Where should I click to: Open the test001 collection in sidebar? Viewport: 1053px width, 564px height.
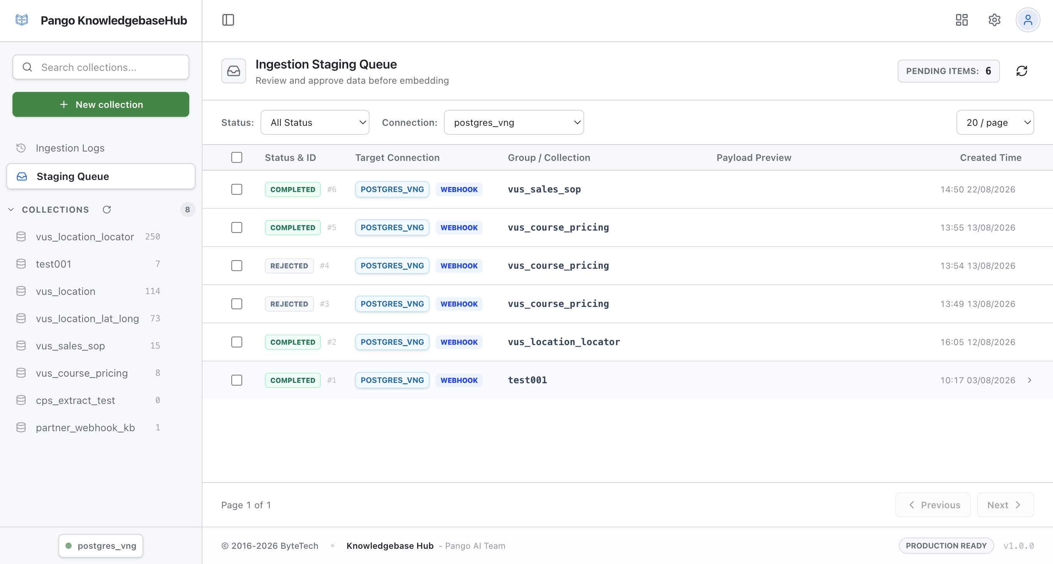(x=100, y=264)
